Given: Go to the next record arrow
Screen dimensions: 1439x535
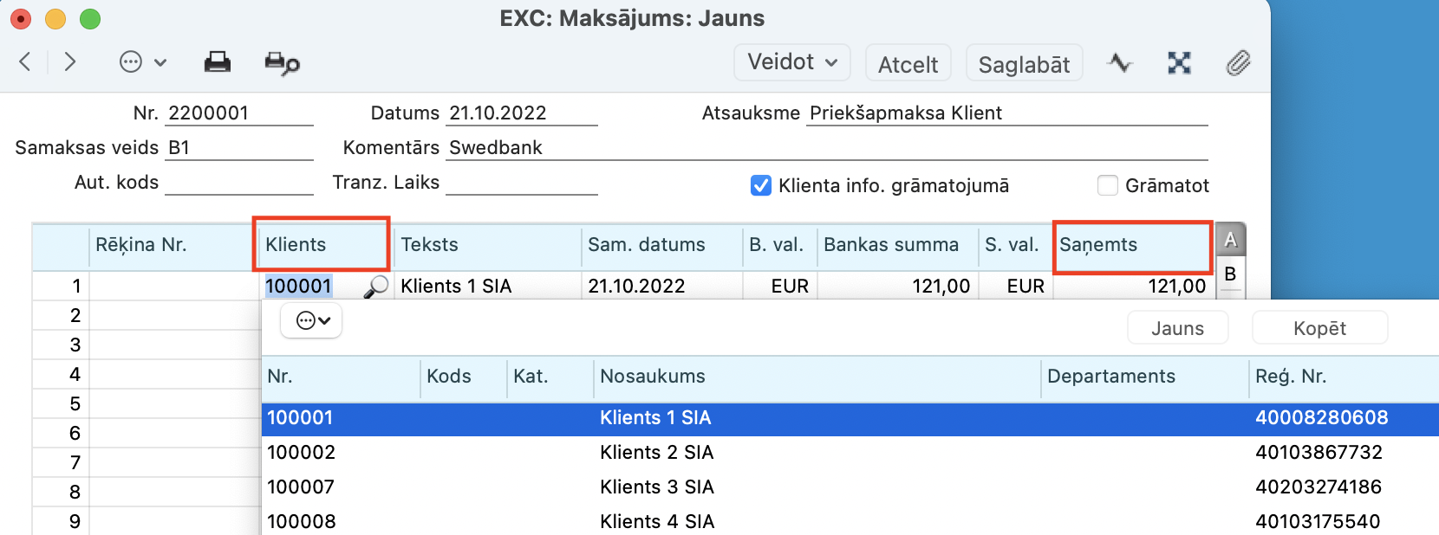Looking at the screenshot, I should [x=70, y=61].
